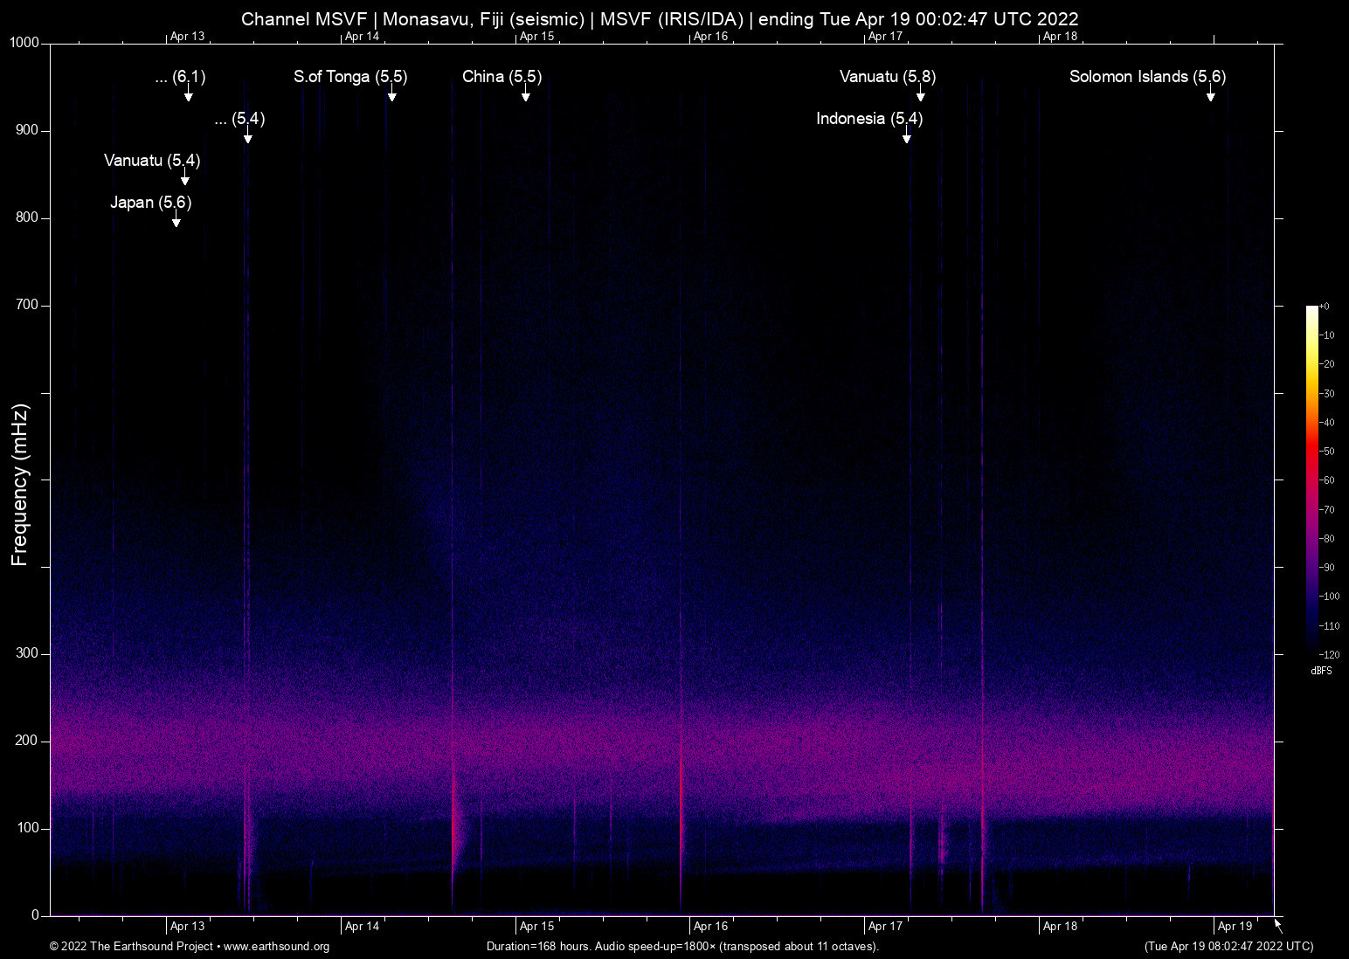Screen dimensions: 1349x959
Task: Select the Solomon Islands (5.6) text label
Action: coord(1147,77)
